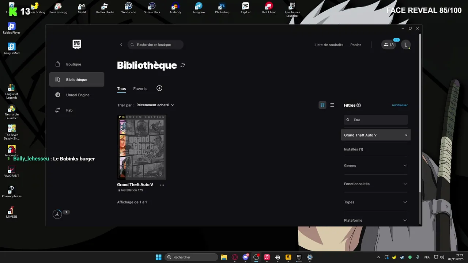Select the Garry's Mod desktop icon

click(x=11, y=49)
